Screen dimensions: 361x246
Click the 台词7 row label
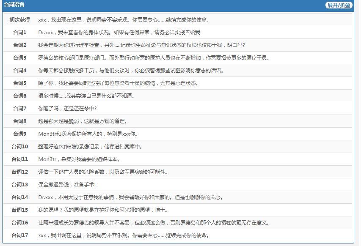pyautogui.click(x=20, y=109)
